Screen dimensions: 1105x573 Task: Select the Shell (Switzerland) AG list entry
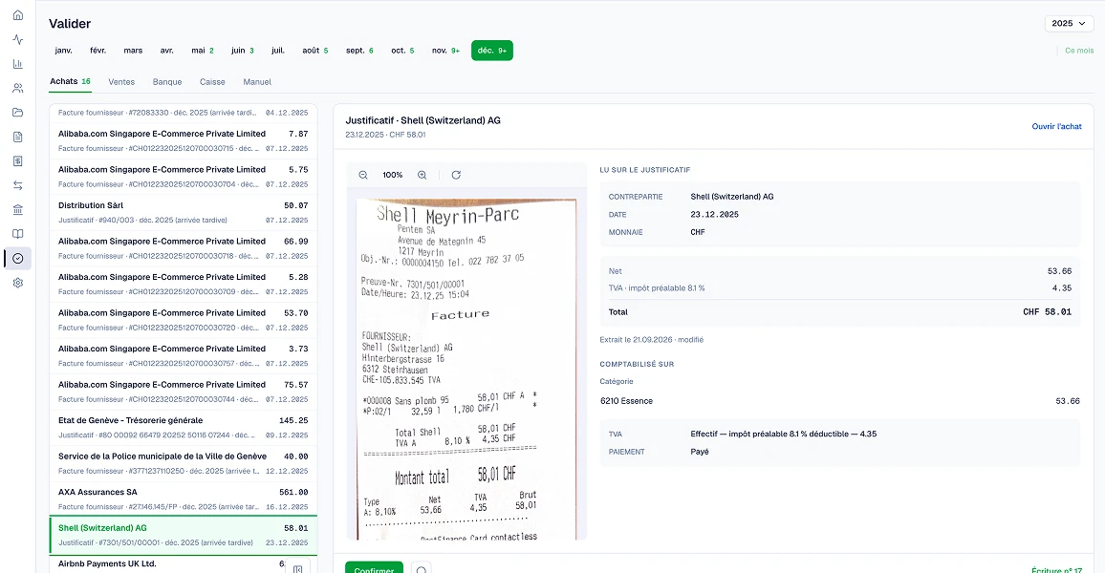(x=184, y=535)
